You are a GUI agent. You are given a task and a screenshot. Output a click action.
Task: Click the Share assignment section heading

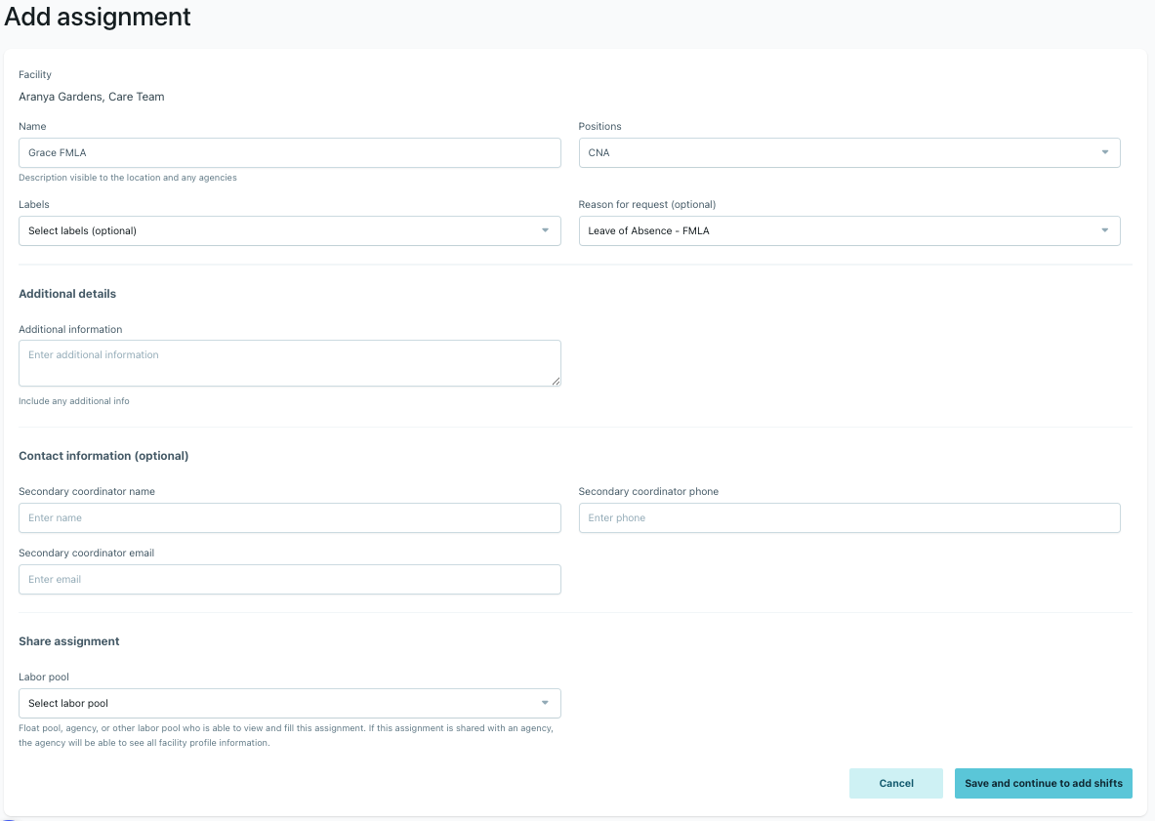68,641
